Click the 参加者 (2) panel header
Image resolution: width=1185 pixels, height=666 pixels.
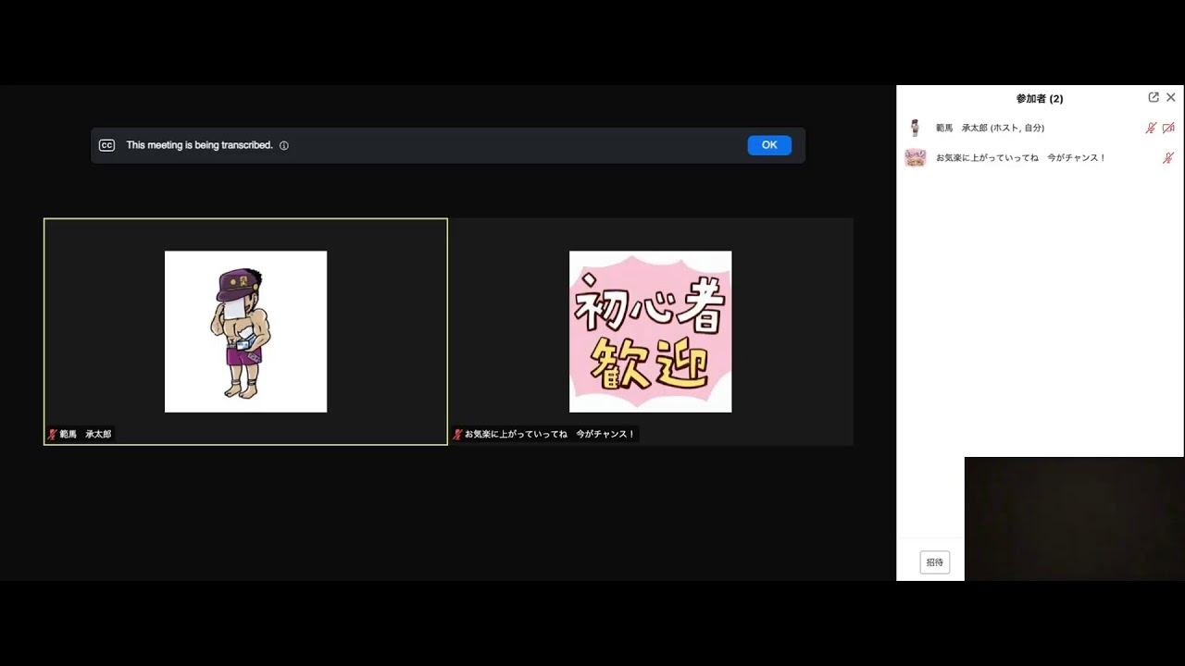(x=1039, y=98)
